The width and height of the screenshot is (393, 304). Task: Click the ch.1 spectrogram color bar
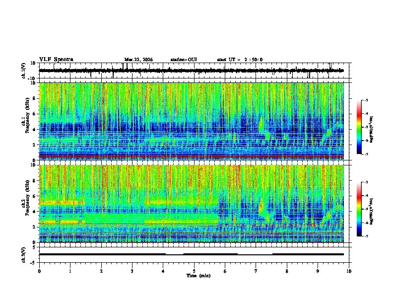[x=359, y=127]
